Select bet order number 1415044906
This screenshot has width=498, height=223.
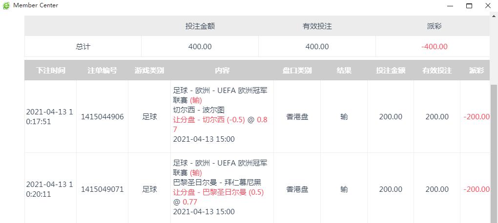[103, 117]
